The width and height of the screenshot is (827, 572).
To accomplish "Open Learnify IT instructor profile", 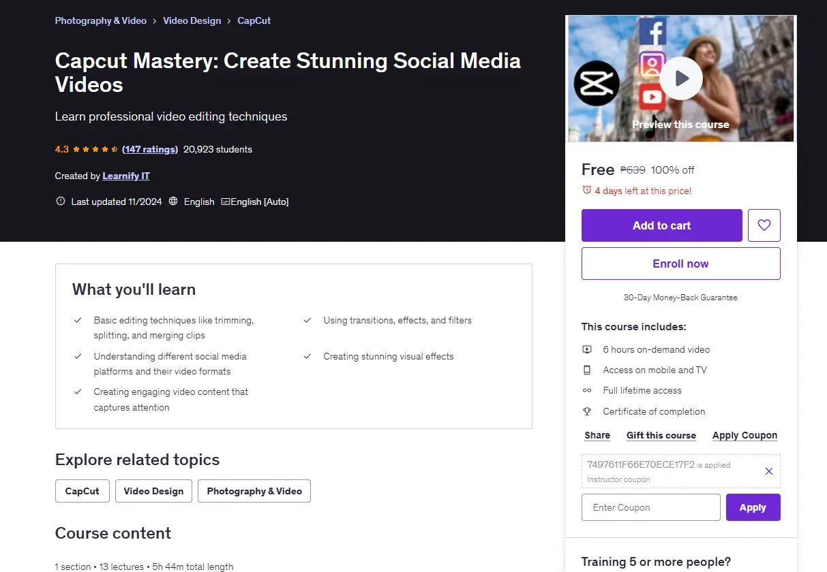I will (126, 176).
